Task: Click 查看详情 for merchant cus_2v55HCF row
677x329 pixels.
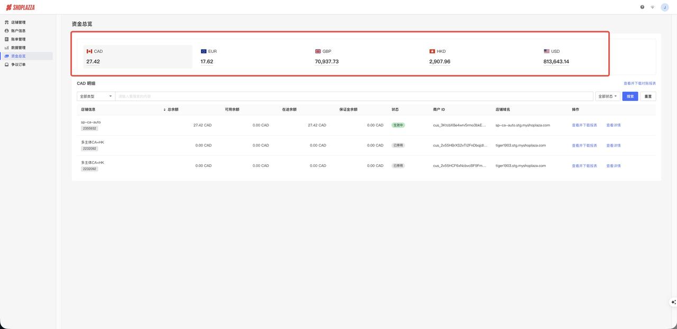Action: pyautogui.click(x=614, y=166)
